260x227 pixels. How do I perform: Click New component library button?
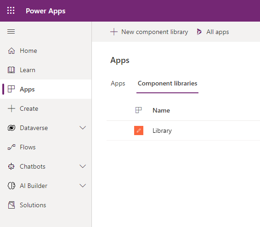(149, 32)
